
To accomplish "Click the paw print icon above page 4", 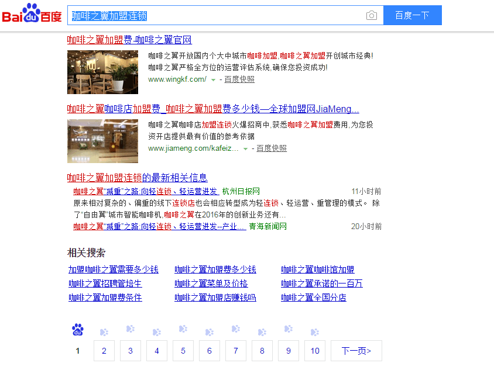I will (157, 332).
